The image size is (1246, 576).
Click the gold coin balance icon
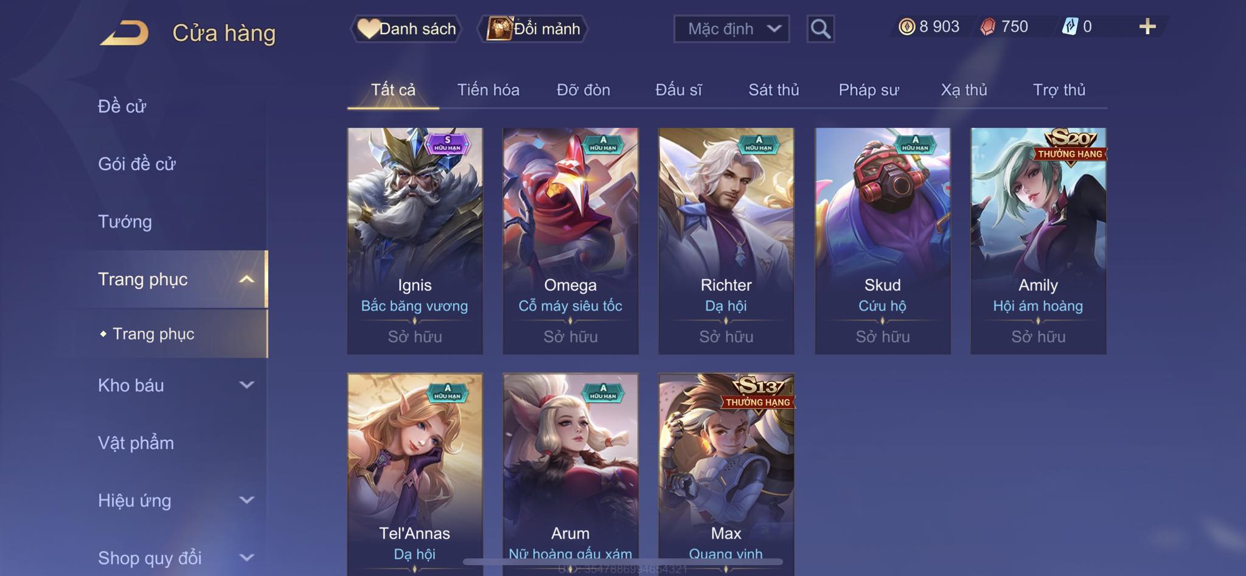click(907, 27)
